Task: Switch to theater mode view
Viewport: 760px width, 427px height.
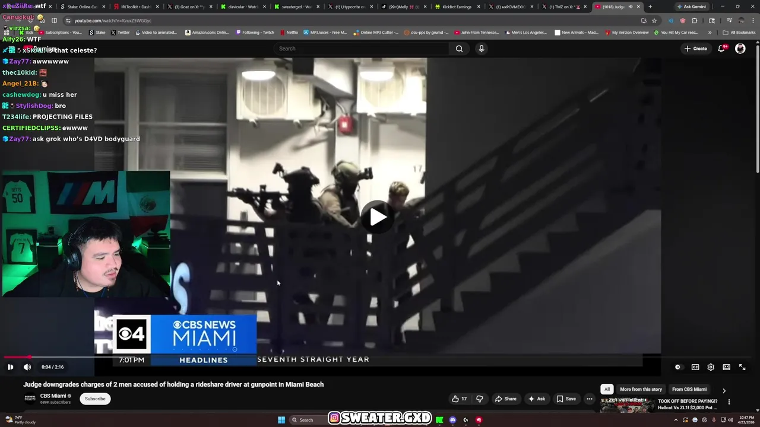Action: 726,367
